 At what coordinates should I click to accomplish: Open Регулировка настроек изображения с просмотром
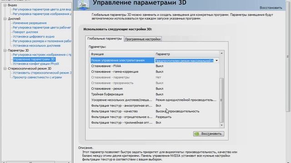(42, 55)
